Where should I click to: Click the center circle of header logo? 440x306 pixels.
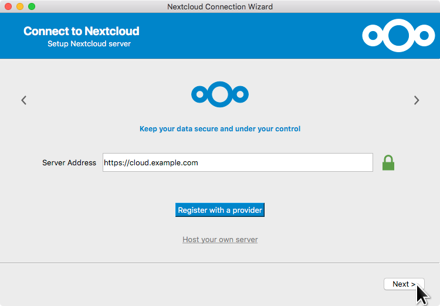tap(398, 36)
